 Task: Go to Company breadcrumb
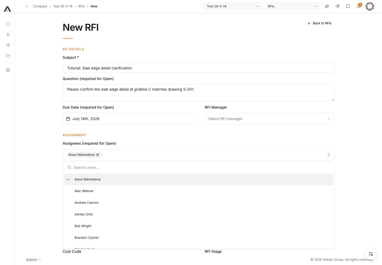click(x=40, y=6)
